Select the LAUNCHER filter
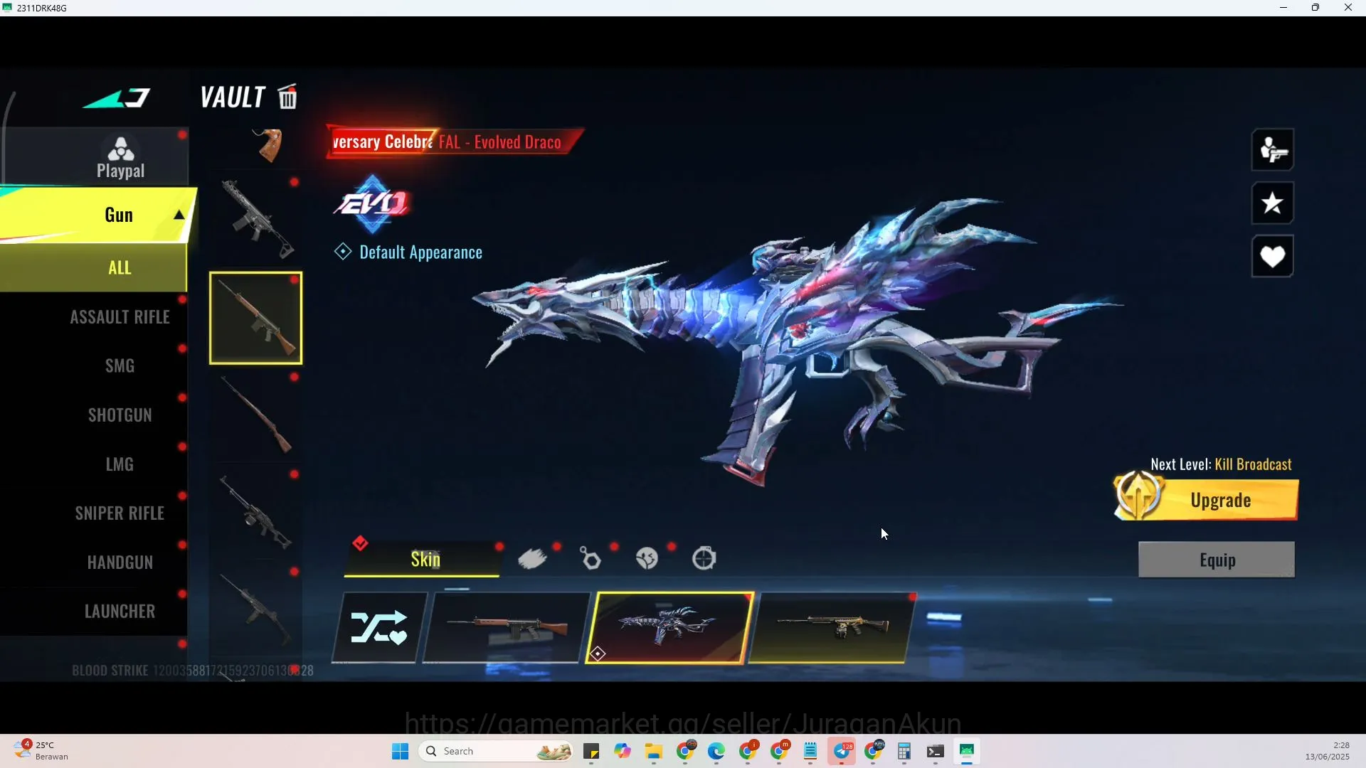1366x768 pixels. (120, 612)
